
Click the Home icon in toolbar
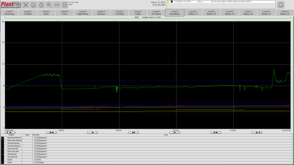coord(34,5)
